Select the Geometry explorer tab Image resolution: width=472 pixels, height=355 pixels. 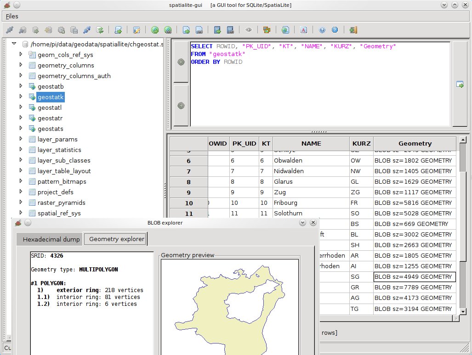coord(117,239)
